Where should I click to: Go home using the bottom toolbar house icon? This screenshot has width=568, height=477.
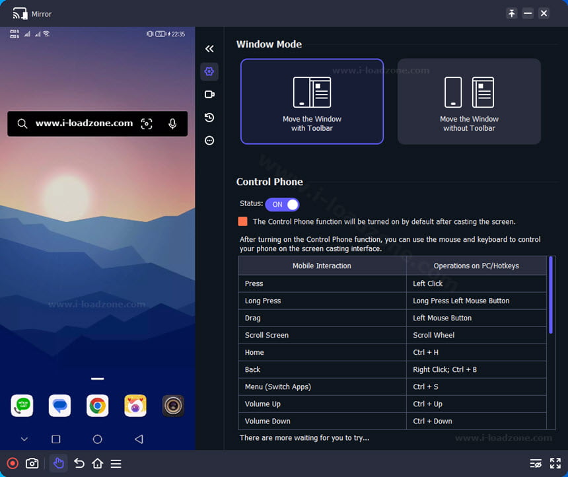(x=98, y=463)
